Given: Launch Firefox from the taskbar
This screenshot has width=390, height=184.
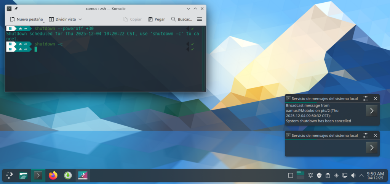Looking at the screenshot, I should click(x=53, y=176).
